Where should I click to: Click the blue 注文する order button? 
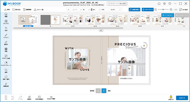[x=182, y=98]
